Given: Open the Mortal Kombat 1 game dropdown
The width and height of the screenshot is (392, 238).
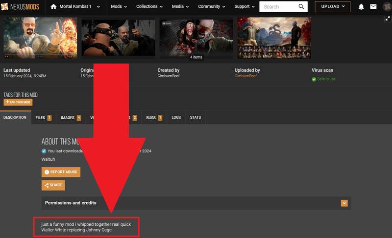Looking at the screenshot, I should [x=98, y=7].
